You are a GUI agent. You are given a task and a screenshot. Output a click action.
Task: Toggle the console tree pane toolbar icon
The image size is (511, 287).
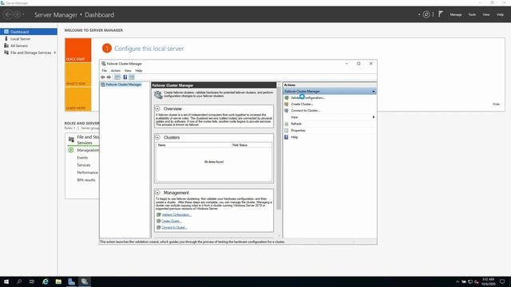coord(117,77)
